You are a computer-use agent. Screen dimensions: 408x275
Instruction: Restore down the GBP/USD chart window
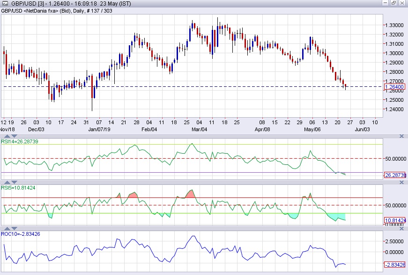(393, 3)
